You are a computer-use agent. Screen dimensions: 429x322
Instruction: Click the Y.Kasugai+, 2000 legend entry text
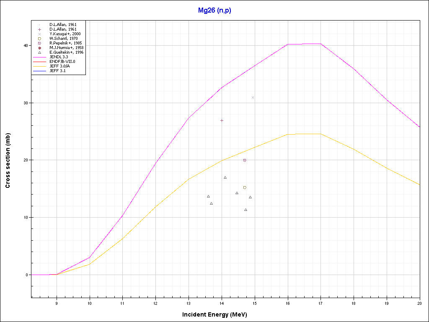click(x=65, y=34)
